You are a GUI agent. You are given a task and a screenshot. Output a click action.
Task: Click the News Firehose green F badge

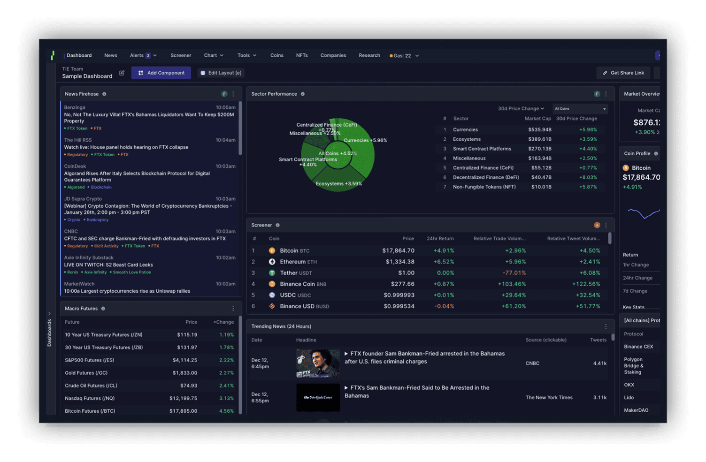[224, 94]
